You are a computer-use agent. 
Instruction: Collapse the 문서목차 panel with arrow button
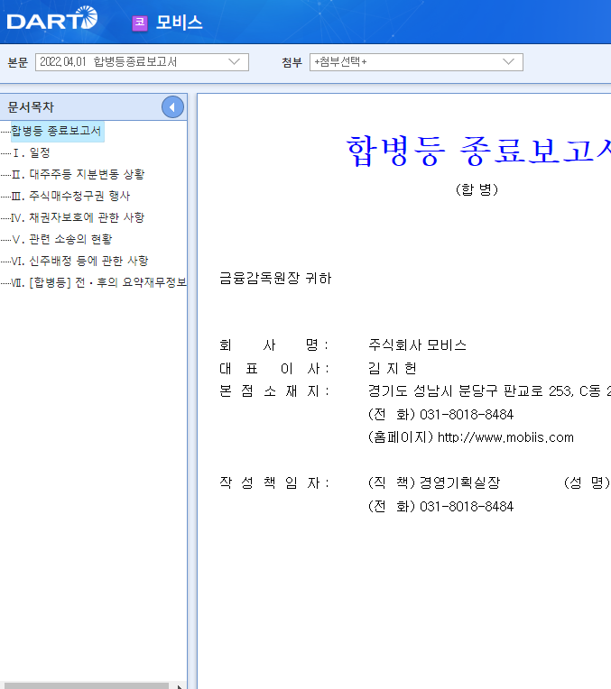tap(172, 106)
